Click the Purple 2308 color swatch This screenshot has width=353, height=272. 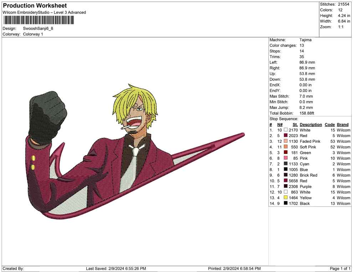pyautogui.click(x=286, y=186)
